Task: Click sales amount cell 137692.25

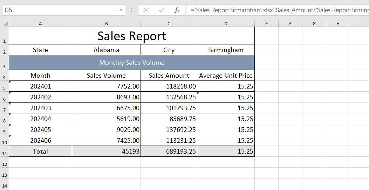Action: (x=169, y=129)
